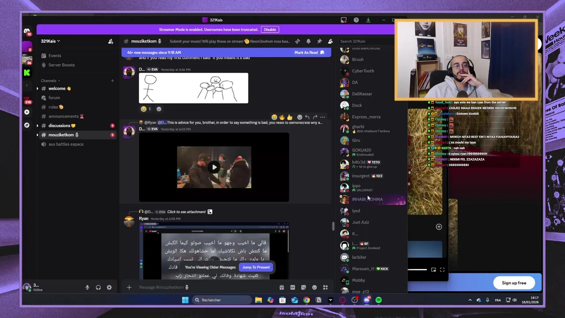
Task: Open Discord help question mark icon
Action: (x=356, y=20)
